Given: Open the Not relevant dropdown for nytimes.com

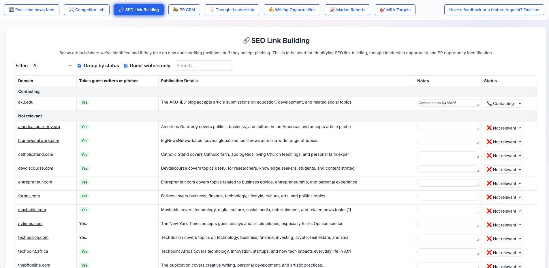Looking at the screenshot, I should click(x=503, y=225).
